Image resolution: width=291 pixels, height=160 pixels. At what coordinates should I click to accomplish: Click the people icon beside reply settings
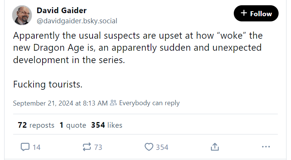[x=113, y=103]
